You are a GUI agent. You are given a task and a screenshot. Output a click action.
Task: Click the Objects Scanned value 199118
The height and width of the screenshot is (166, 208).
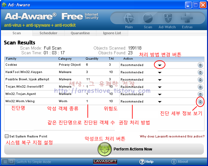tap(135, 48)
